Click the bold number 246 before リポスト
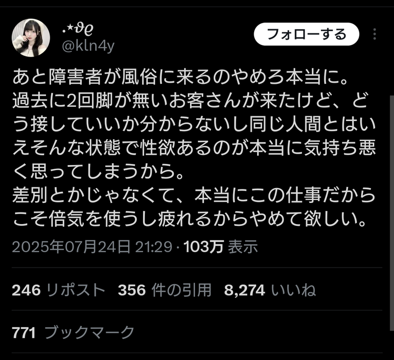The width and height of the screenshot is (394, 360). click(x=26, y=290)
